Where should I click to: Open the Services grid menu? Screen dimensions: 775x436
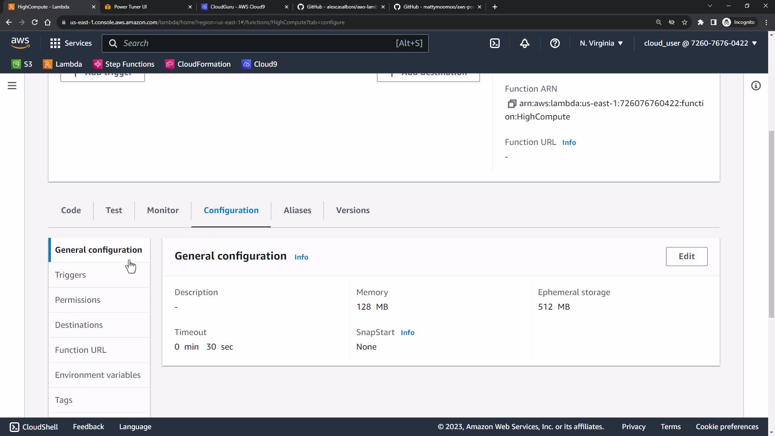click(71, 43)
